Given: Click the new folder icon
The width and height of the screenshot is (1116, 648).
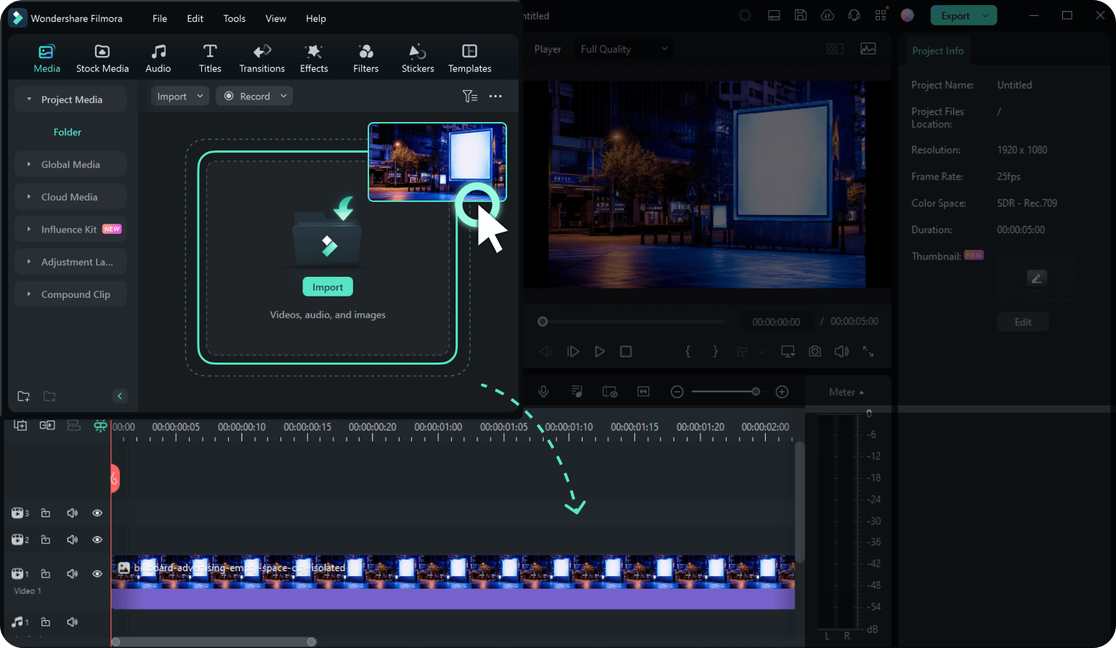Looking at the screenshot, I should (23, 396).
